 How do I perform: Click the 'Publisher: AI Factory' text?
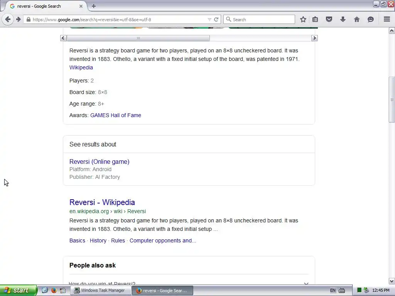pyautogui.click(x=95, y=177)
